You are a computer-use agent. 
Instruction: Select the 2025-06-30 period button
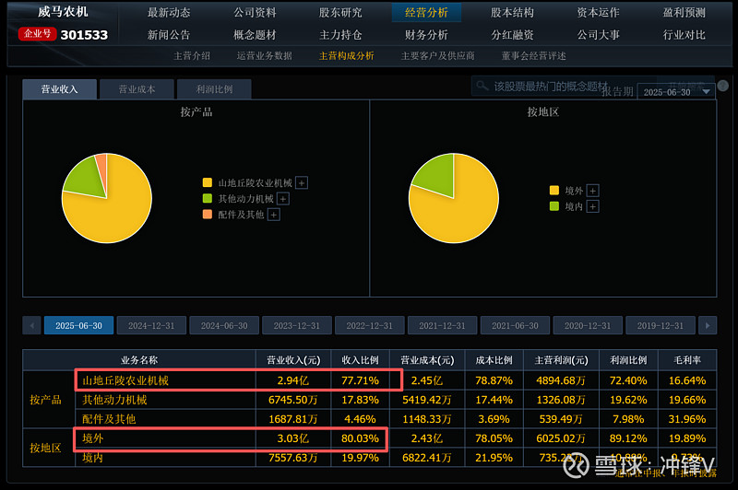(78, 325)
